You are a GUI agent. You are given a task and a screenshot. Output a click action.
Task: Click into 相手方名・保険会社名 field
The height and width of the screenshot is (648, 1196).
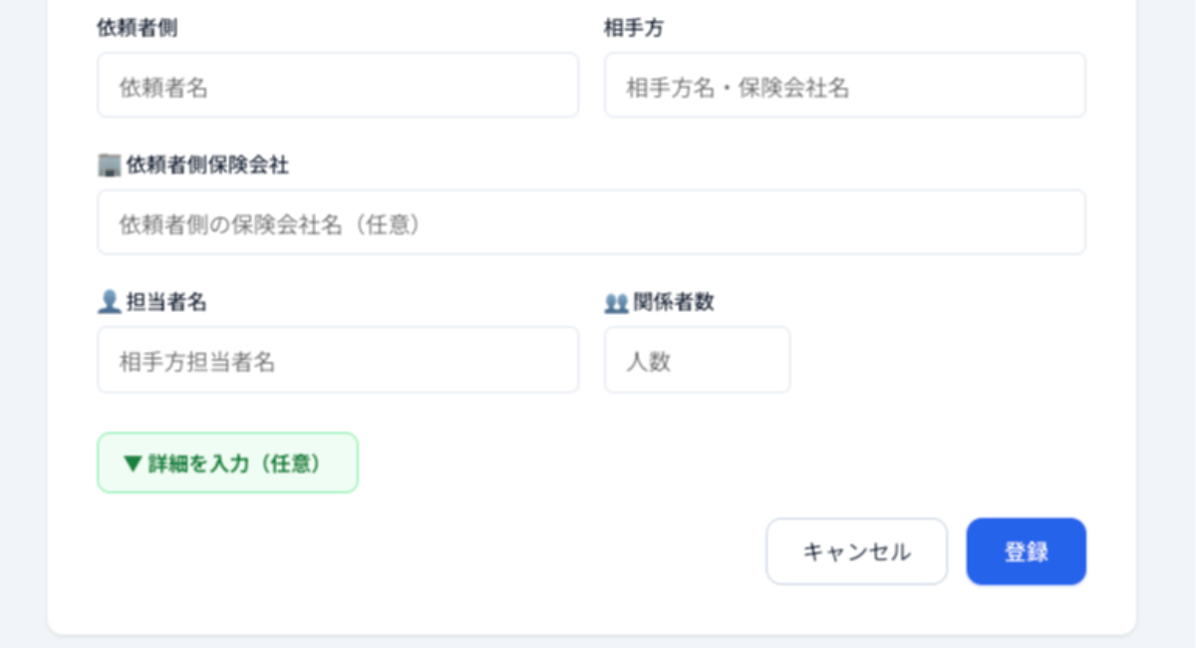[x=844, y=86]
